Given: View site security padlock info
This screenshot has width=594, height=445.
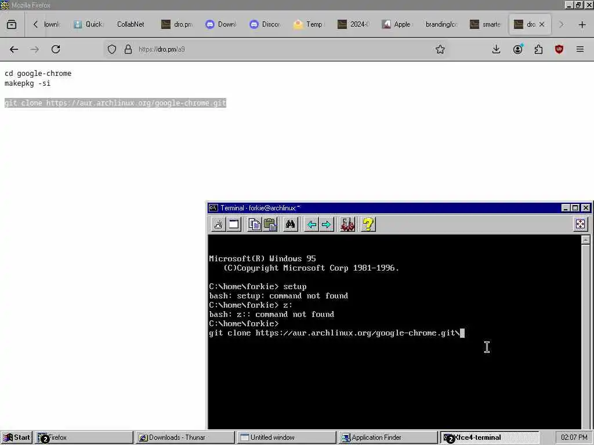Looking at the screenshot, I should pyautogui.click(x=128, y=49).
